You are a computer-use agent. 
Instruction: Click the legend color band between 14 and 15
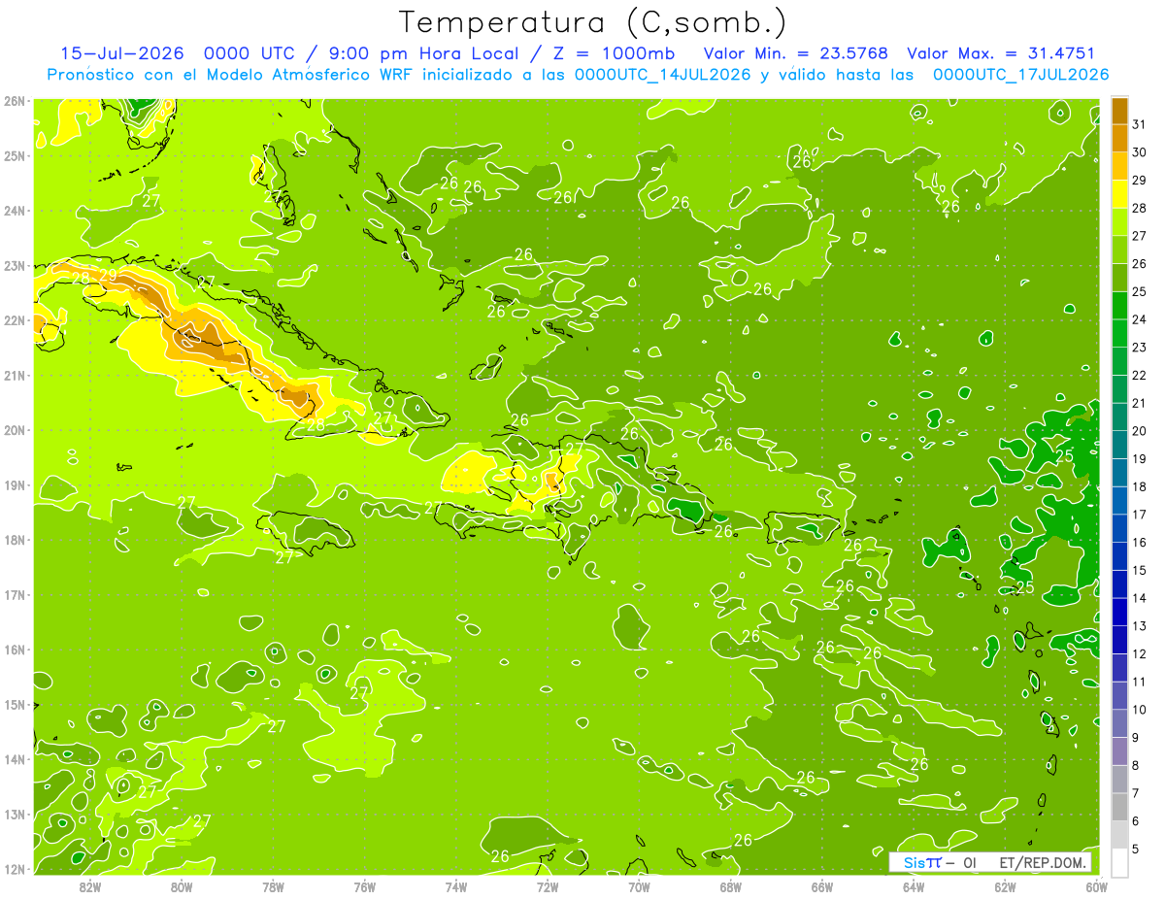click(x=1119, y=584)
